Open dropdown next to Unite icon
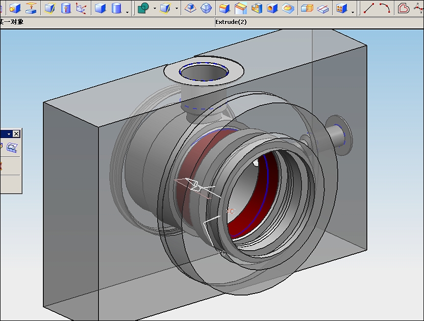424x321 pixels. (155, 8)
